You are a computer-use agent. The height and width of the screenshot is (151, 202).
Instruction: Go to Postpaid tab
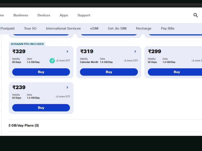click(x=7, y=28)
